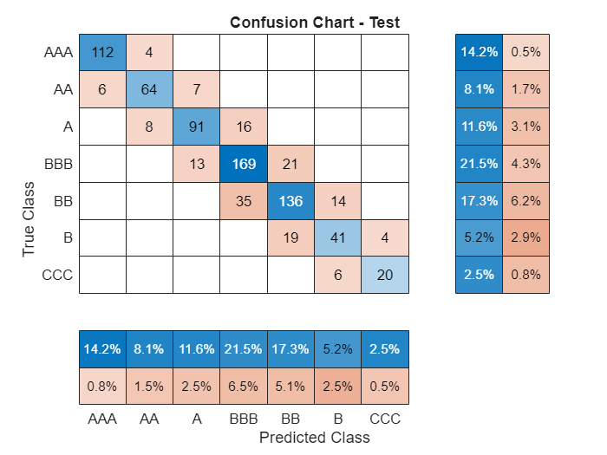Click the True Class axis label
The image size is (607, 455).
point(29,218)
